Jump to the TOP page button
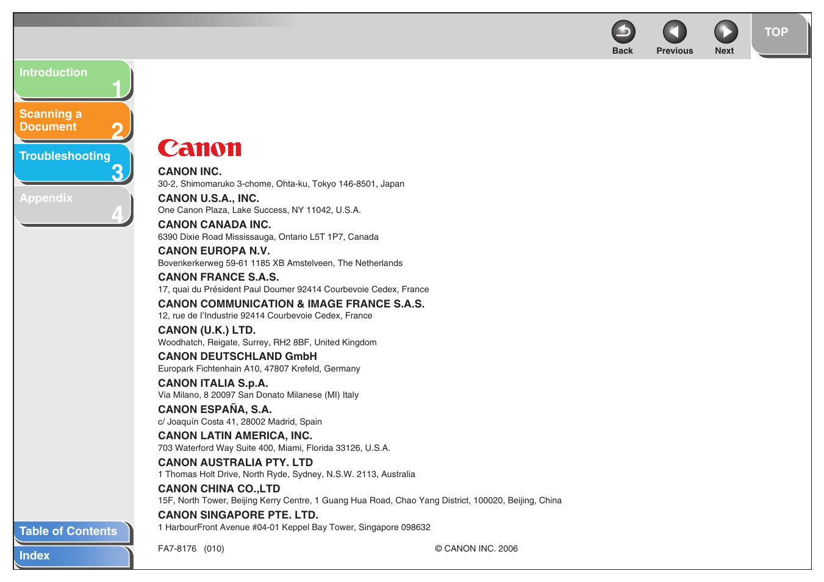The width and height of the screenshot is (824, 582). click(x=779, y=34)
